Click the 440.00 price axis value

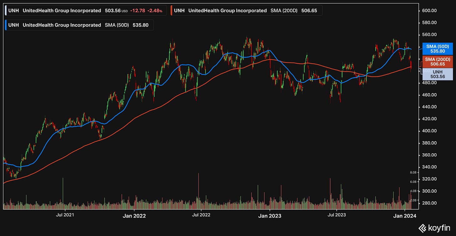click(x=429, y=107)
